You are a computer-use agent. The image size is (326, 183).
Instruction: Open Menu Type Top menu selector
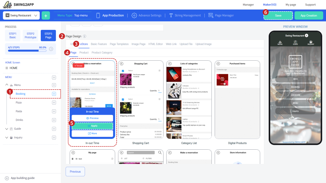72,15
